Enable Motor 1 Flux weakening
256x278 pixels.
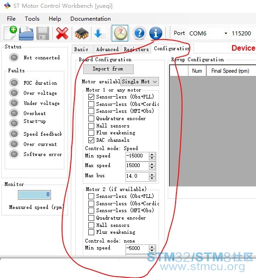(91, 133)
